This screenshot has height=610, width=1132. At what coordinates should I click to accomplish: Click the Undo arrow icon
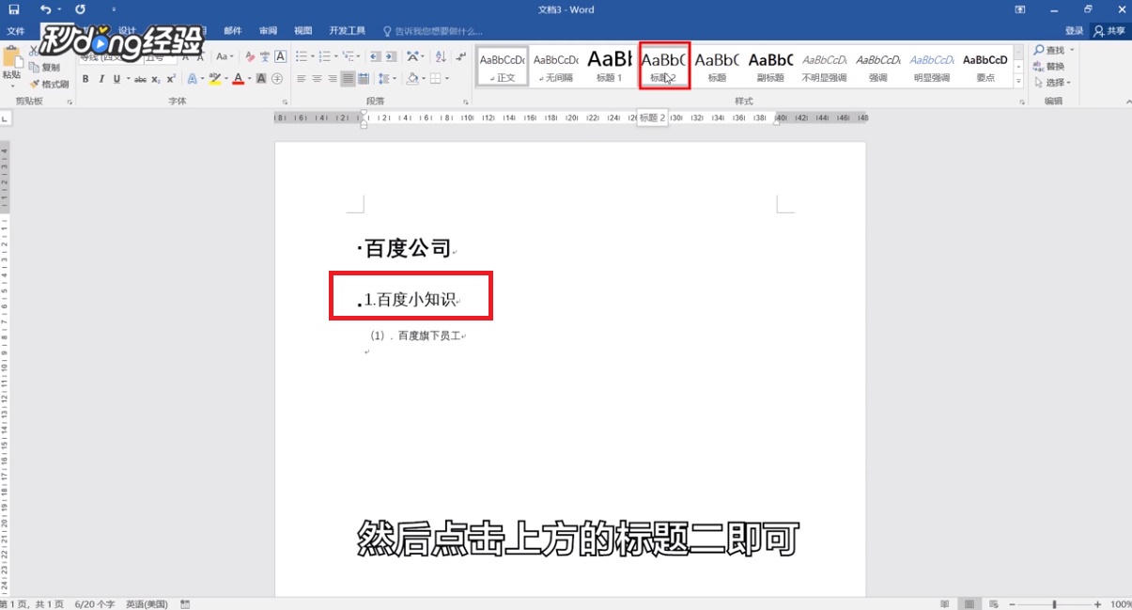[x=46, y=8]
